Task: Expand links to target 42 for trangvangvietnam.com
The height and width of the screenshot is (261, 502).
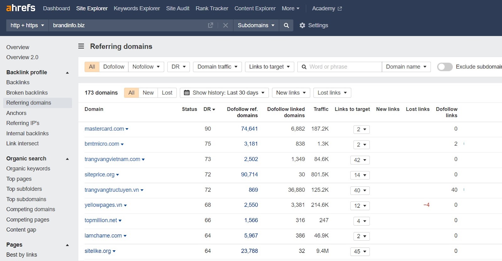Action: coord(360,160)
